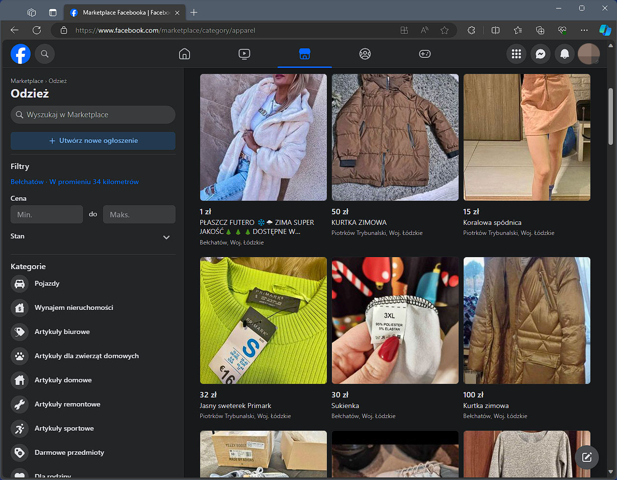This screenshot has height=480, width=617.
Task: Open Browser essentials heart icon
Action: coord(562,30)
